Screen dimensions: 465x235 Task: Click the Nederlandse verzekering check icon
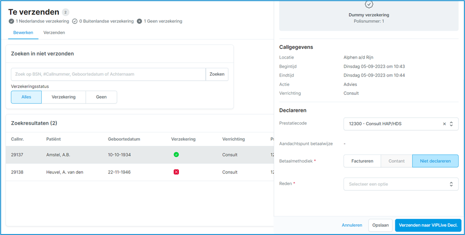pyautogui.click(x=11, y=21)
